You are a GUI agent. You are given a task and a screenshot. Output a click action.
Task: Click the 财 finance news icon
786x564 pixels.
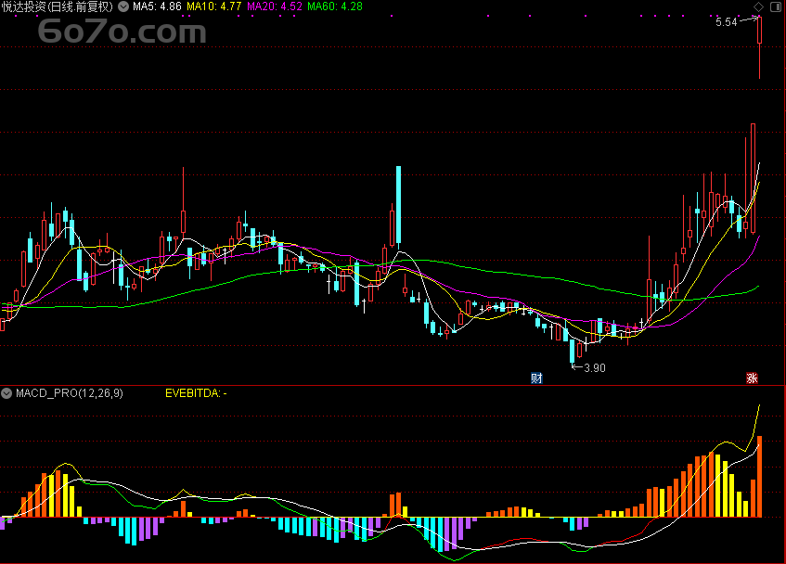pyautogui.click(x=536, y=378)
